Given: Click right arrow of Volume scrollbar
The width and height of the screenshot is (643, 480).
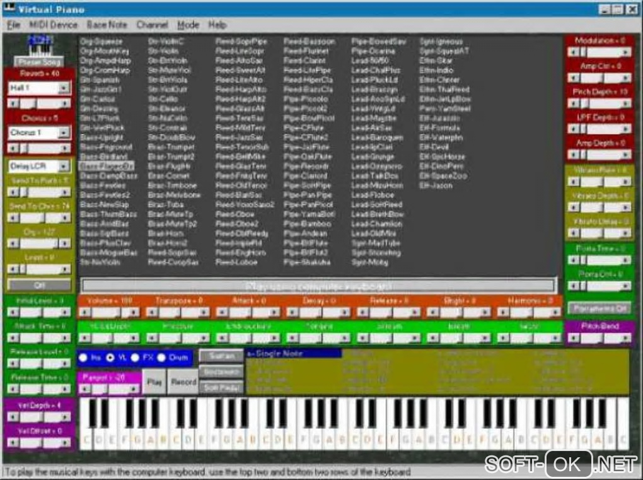Looking at the screenshot, I should click(x=134, y=313).
